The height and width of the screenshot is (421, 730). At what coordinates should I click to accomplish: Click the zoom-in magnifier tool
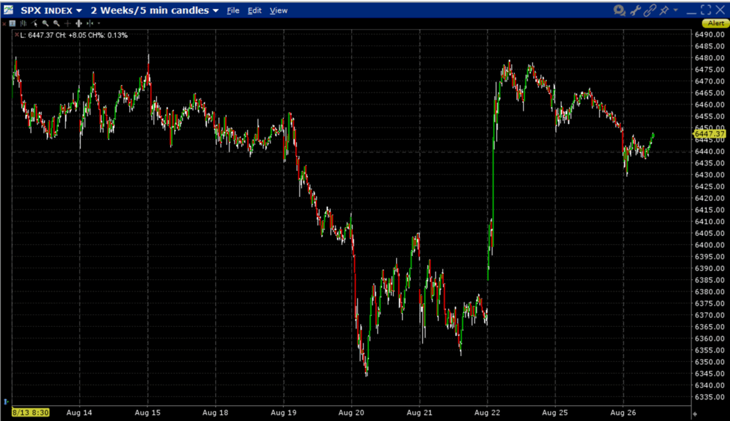tap(45, 23)
